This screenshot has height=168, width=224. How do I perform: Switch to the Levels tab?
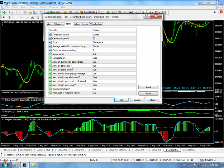tap(85, 24)
